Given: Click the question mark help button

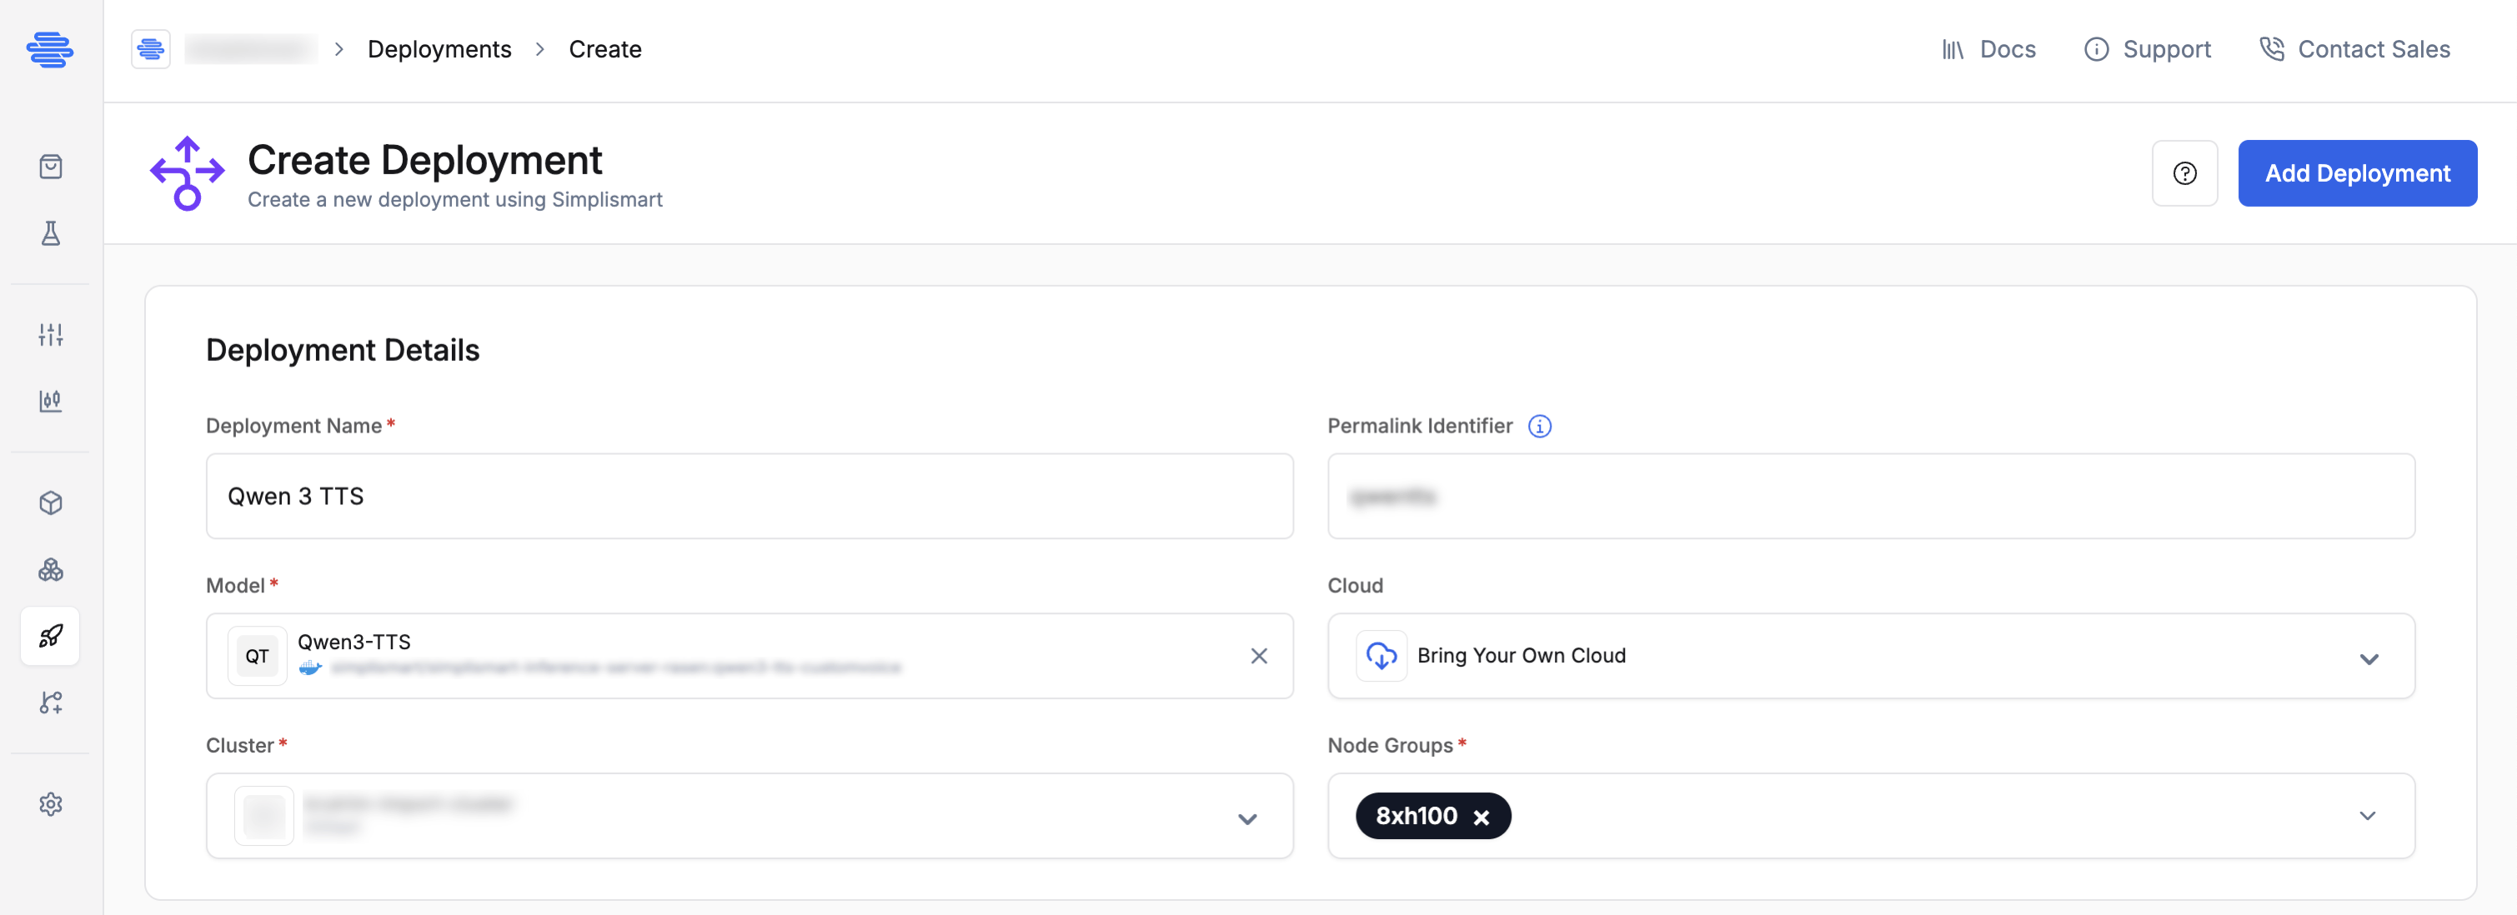Looking at the screenshot, I should (2184, 172).
